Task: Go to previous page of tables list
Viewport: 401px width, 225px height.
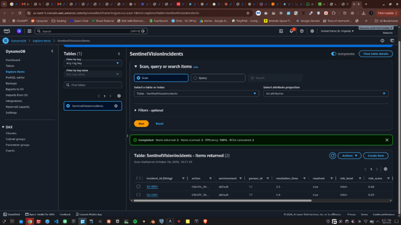Action: coord(99,96)
